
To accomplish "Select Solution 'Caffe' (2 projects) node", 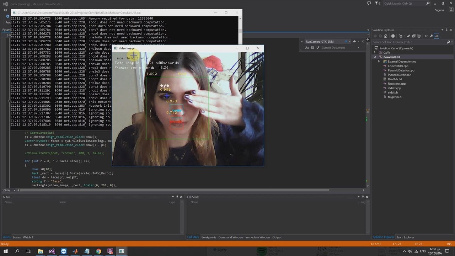I will pyautogui.click(x=396, y=48).
